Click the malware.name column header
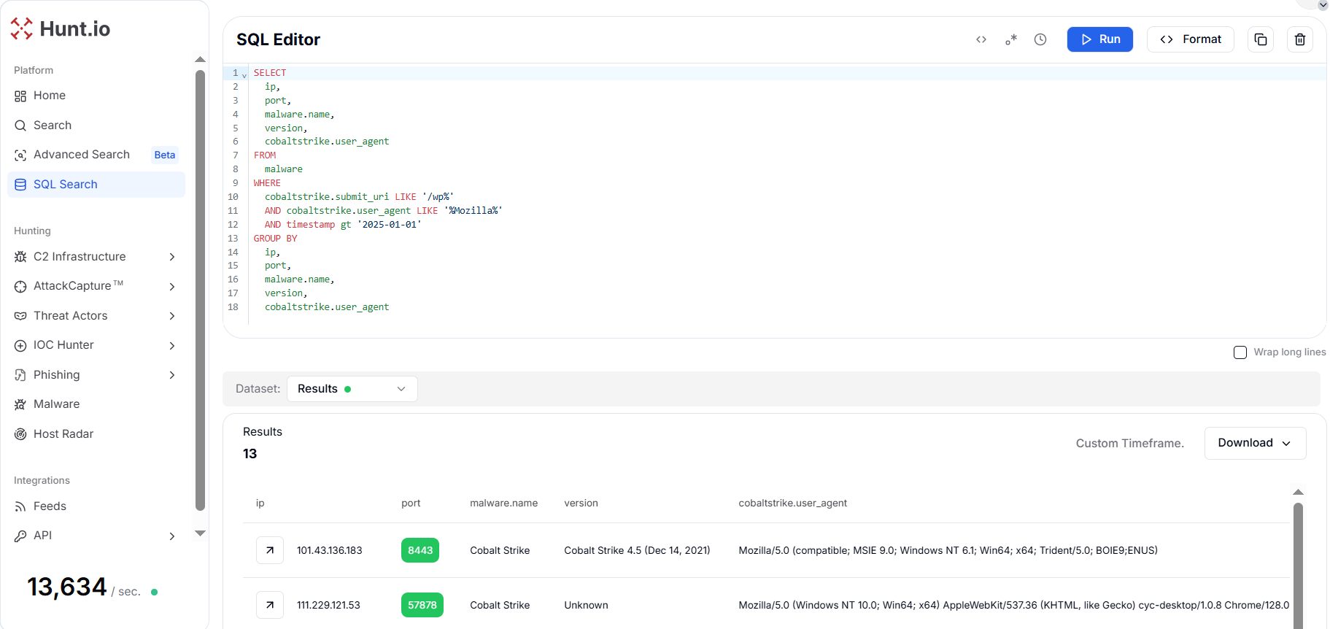1330x629 pixels. click(504, 503)
